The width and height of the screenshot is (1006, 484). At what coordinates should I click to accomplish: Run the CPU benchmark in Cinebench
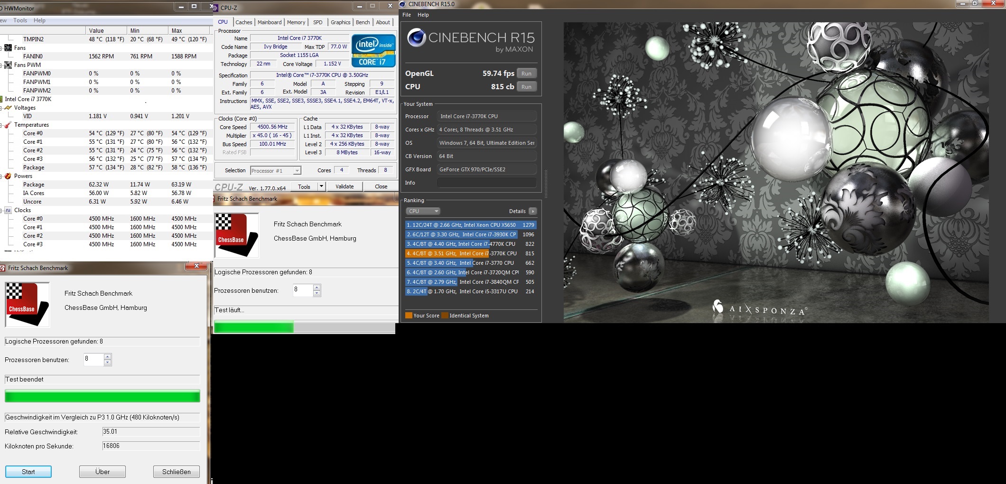point(527,87)
